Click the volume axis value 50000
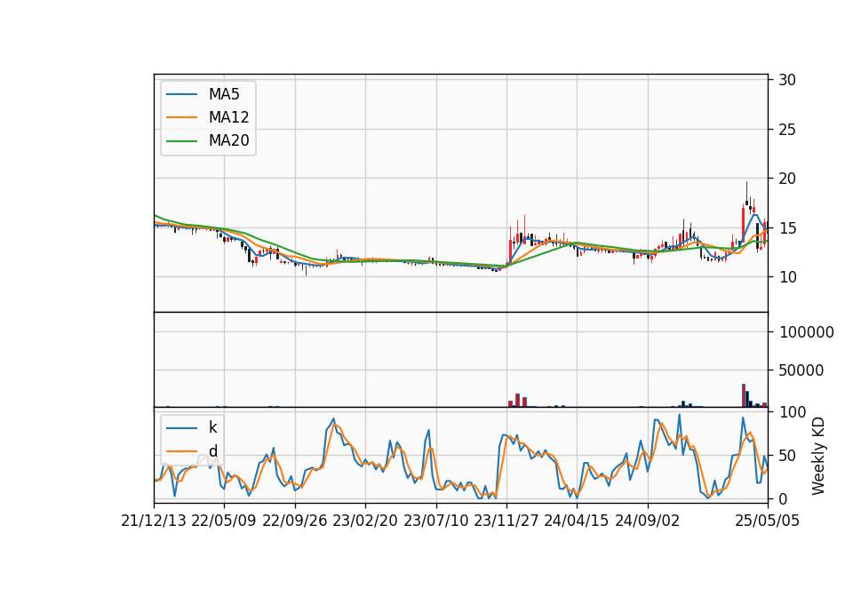Viewport: 853px width, 613px height. [x=801, y=370]
